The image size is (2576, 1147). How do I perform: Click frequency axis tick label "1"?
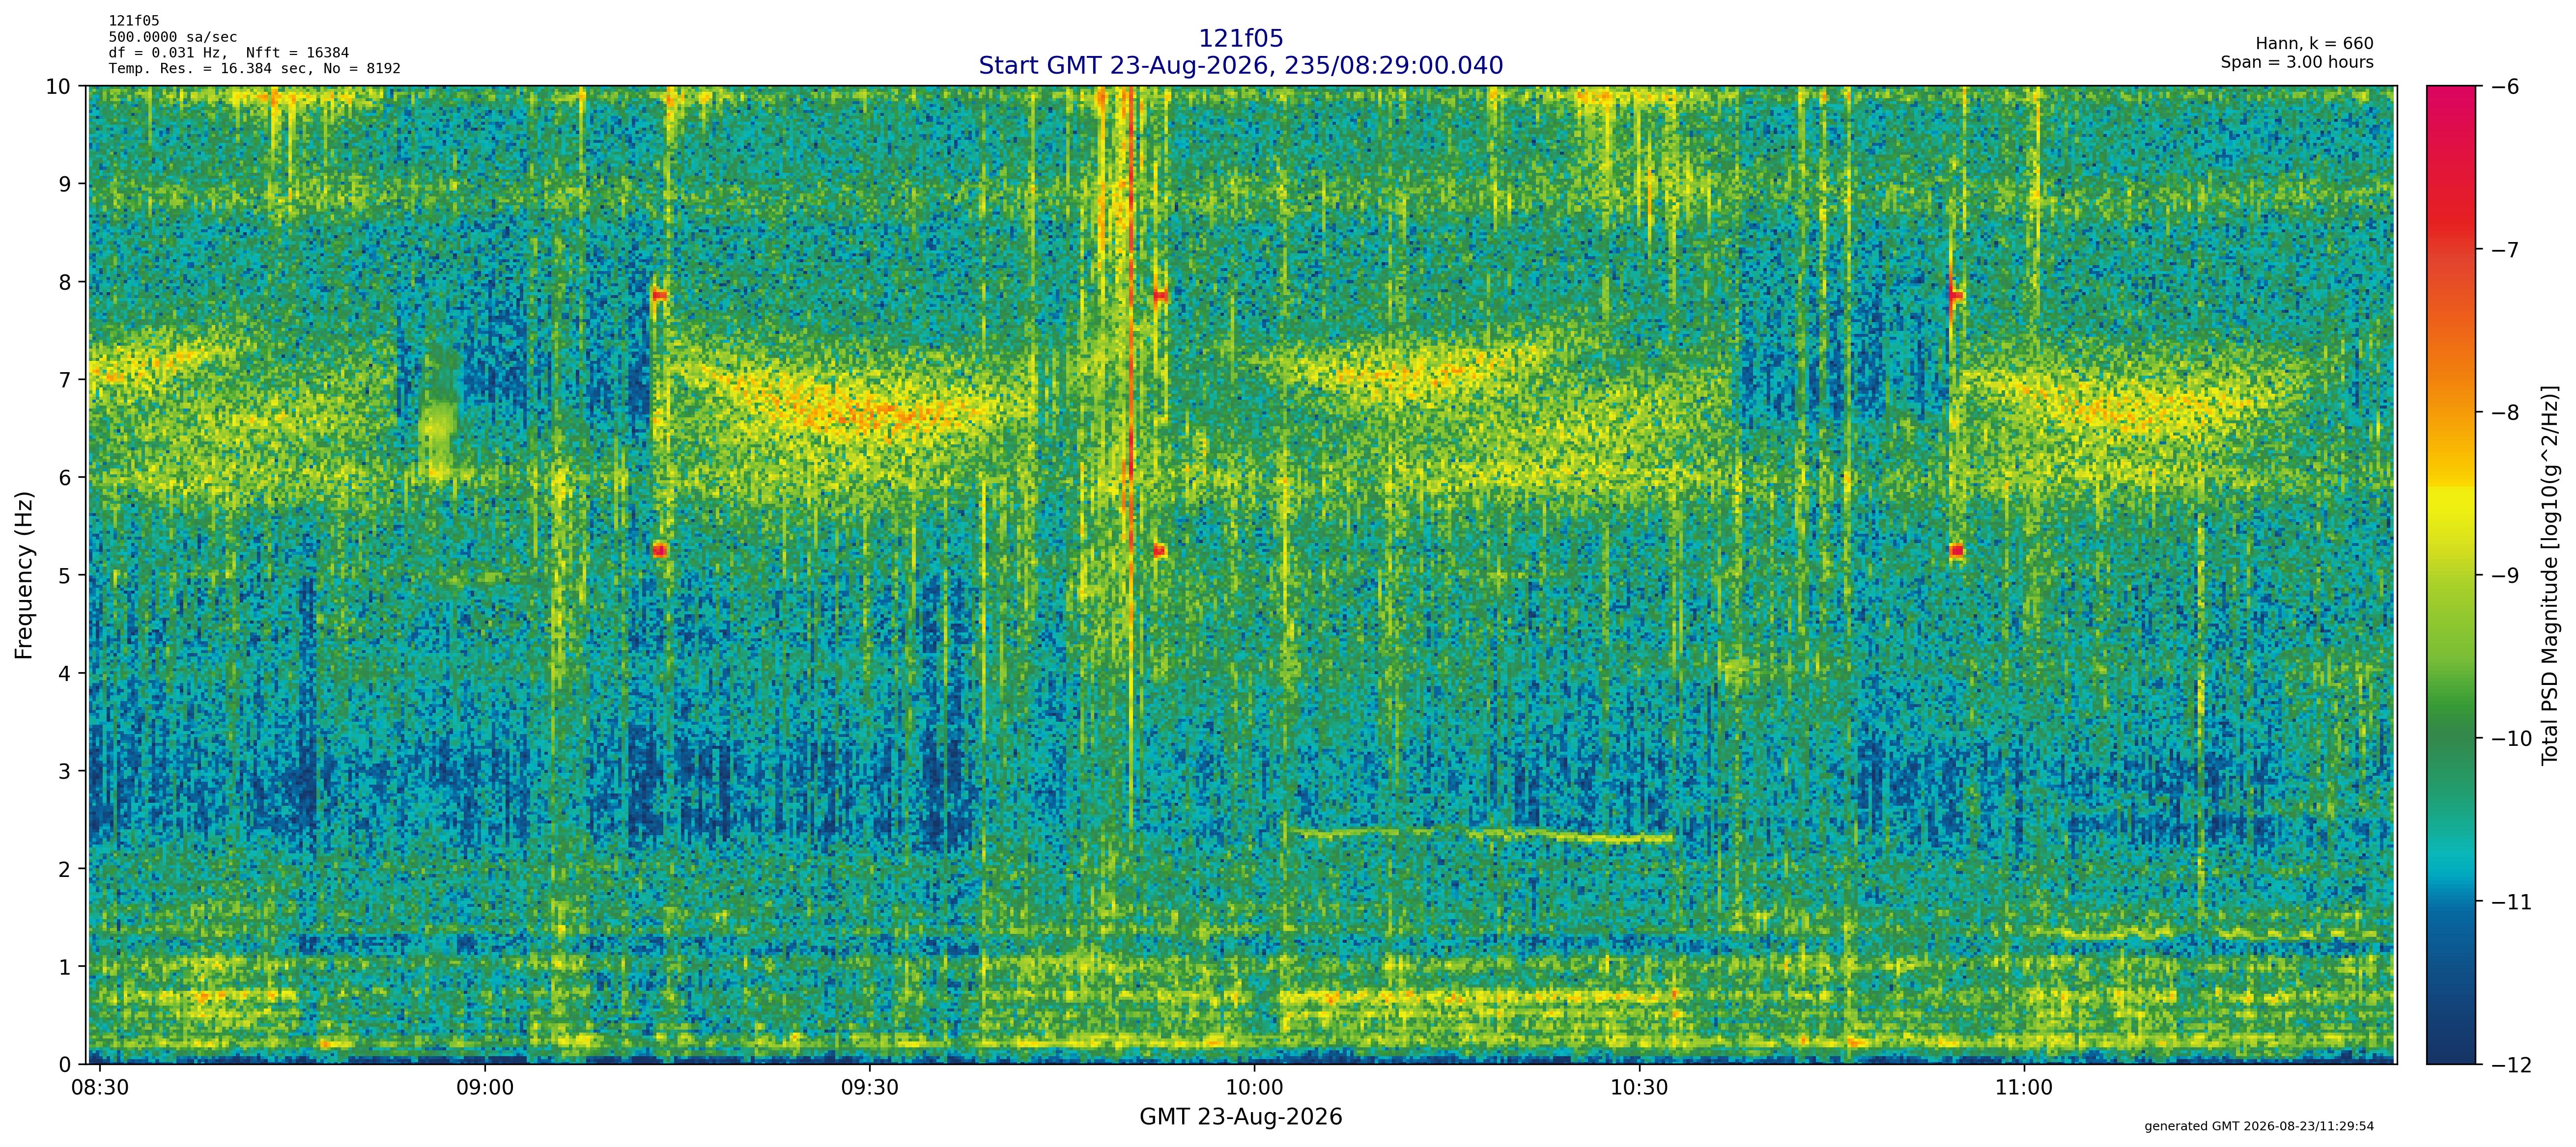(x=65, y=967)
